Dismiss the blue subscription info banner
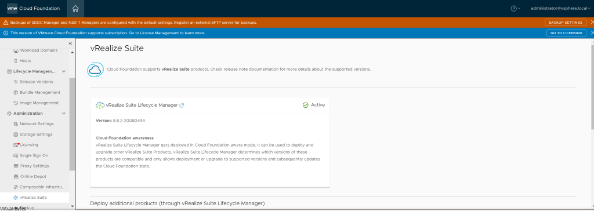 click(x=592, y=33)
